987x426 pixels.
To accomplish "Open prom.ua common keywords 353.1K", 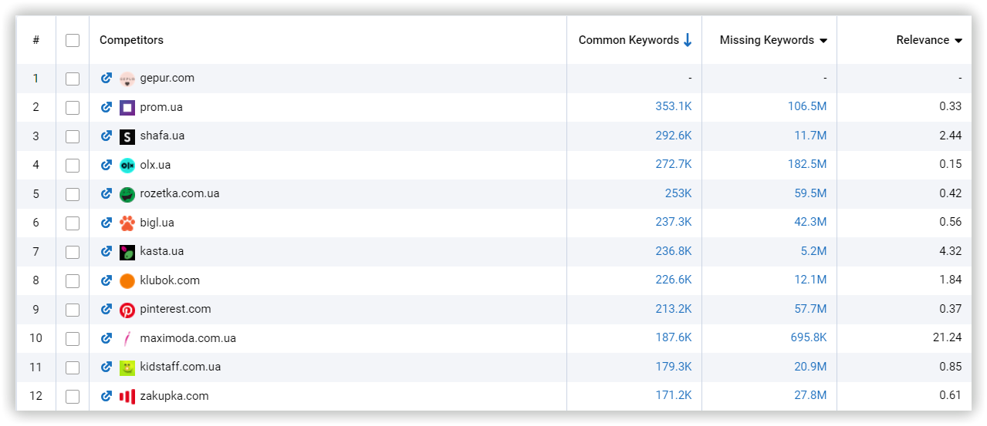I will (x=674, y=107).
